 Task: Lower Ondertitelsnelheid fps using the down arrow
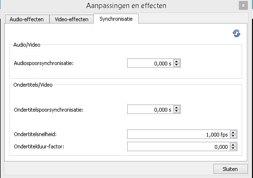(x=233, y=136)
